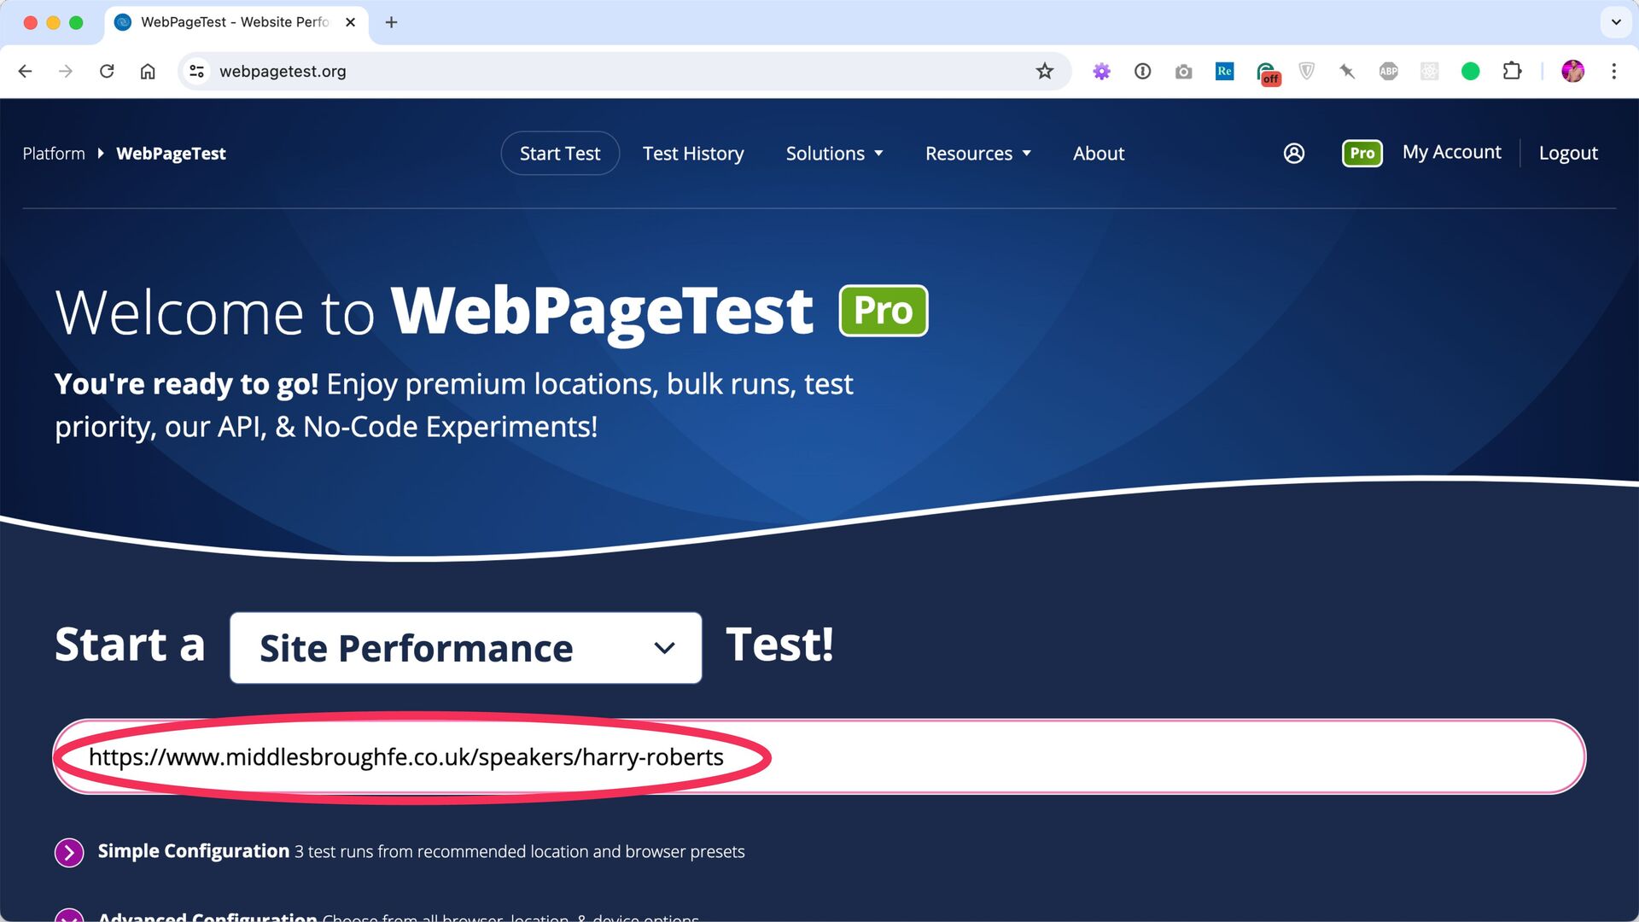Open the camera screenshot extension
This screenshot has height=922, width=1639.
point(1184,72)
